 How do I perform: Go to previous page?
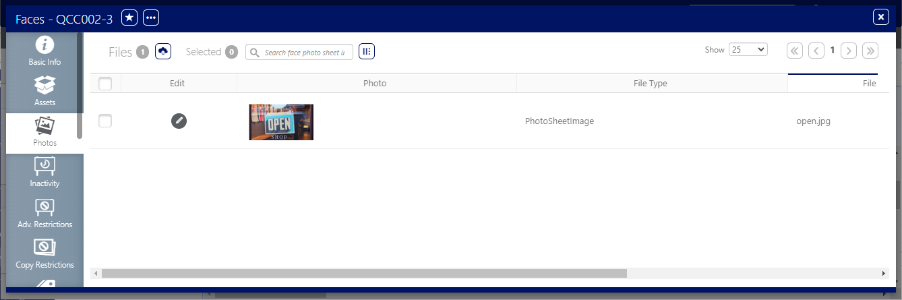[816, 50]
